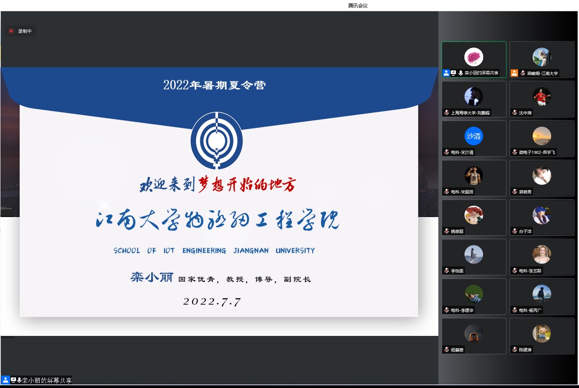Click the orange co-host icon on 梁峻阁's tile
This screenshot has width=579, height=388.
click(x=514, y=73)
